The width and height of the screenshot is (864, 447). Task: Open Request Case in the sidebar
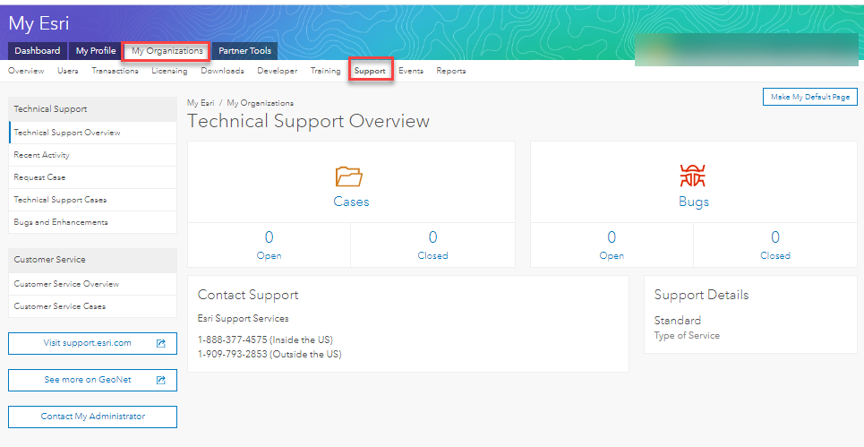(92, 177)
